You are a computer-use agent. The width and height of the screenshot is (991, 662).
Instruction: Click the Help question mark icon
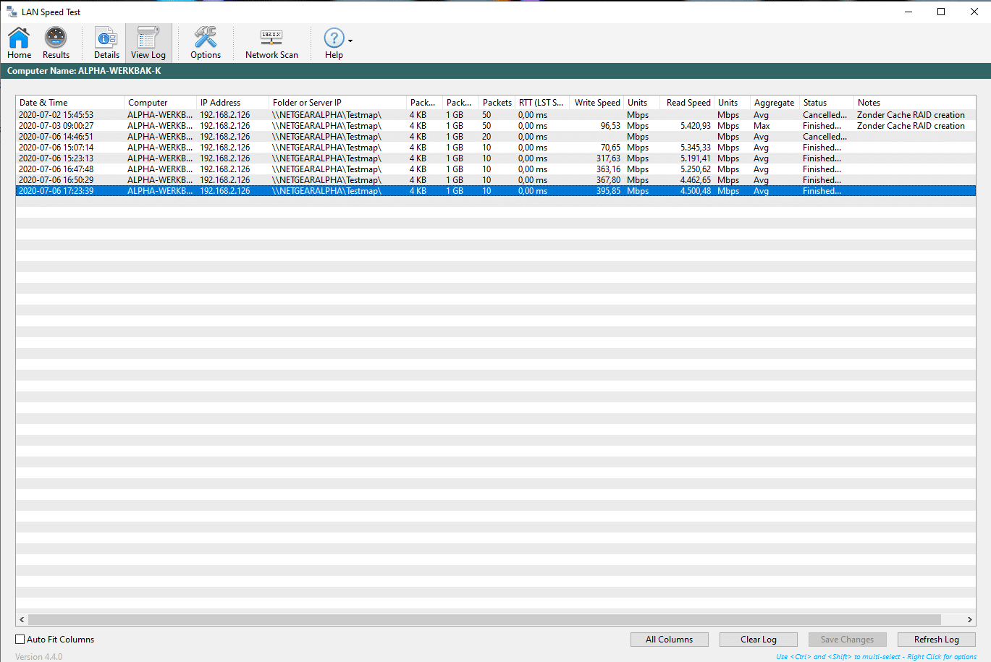334,38
